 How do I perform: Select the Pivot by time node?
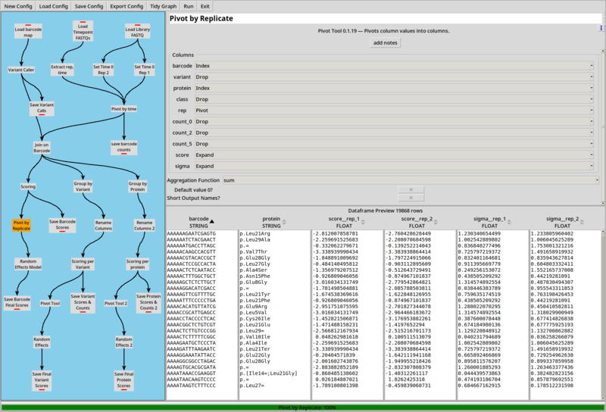(x=123, y=109)
